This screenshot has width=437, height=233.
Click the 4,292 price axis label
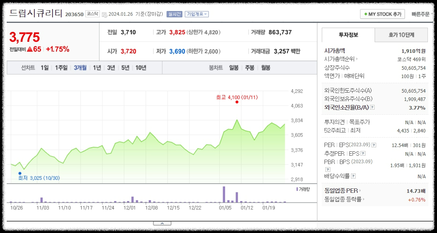[x=296, y=91]
